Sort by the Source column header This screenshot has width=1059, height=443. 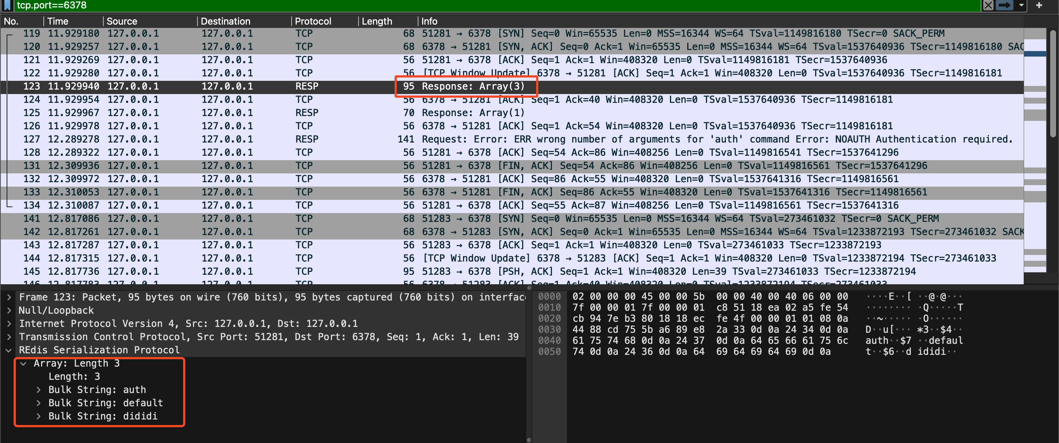coord(122,21)
